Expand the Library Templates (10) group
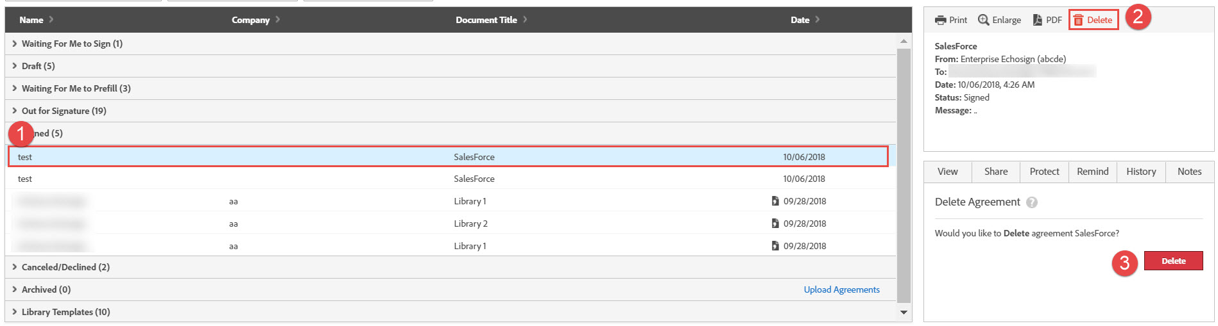 tap(15, 312)
